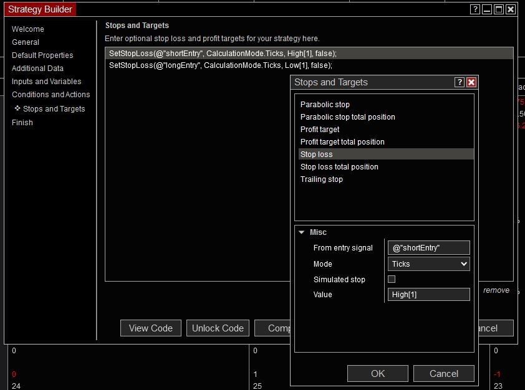The image size is (525, 390).
Task: Open Conditions and Actions step
Action: pyautogui.click(x=51, y=94)
